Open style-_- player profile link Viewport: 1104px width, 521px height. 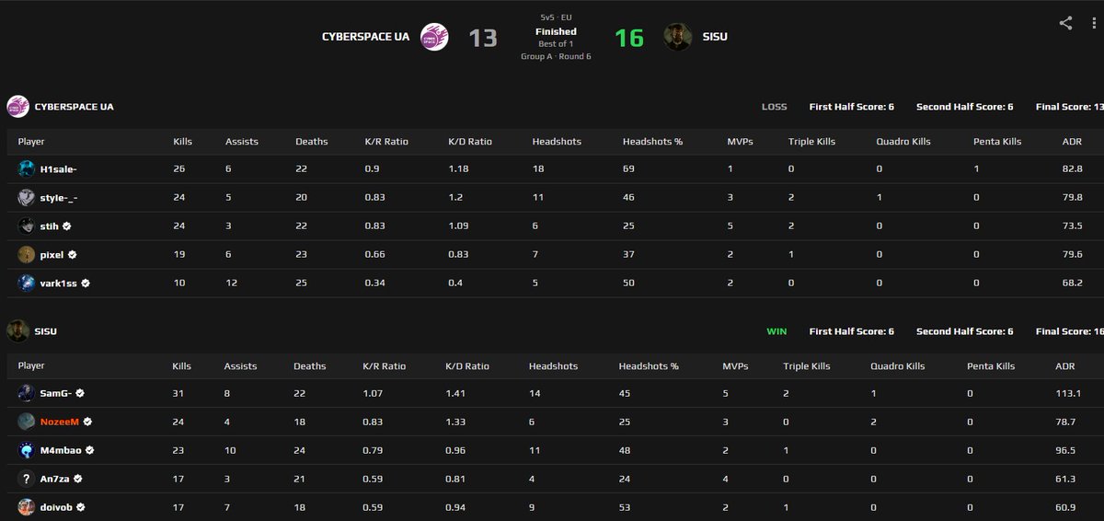59,197
